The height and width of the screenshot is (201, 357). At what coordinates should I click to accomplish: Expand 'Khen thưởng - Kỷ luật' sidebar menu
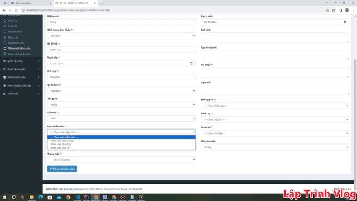coord(21,85)
